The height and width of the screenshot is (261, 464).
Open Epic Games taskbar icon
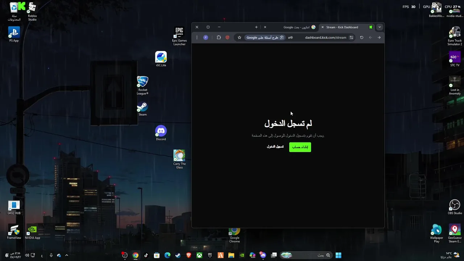coord(210,255)
